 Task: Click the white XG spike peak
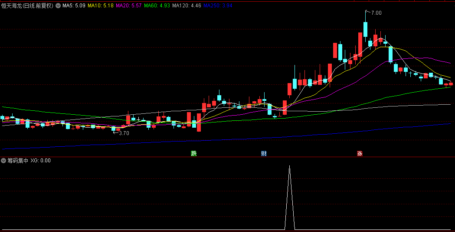[x=289, y=166]
